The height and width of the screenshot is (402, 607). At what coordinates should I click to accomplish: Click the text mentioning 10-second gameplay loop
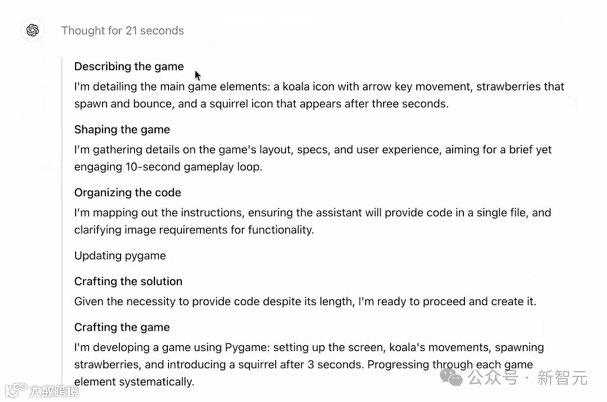click(x=313, y=158)
